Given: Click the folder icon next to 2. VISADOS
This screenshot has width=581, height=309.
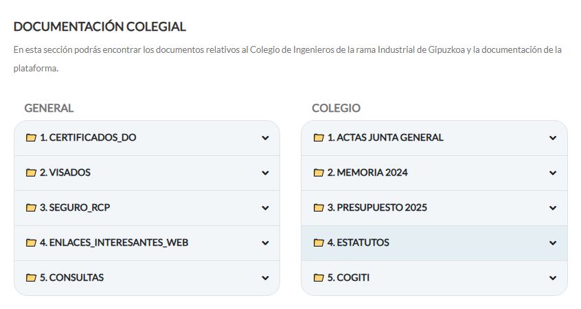Looking at the screenshot, I should [x=31, y=172].
